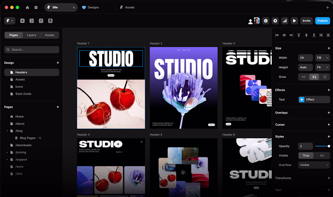Switch to the Layers tab
333x197 pixels.
point(31,35)
